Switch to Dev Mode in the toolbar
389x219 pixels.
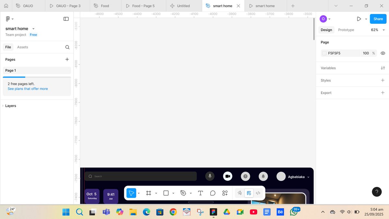click(x=258, y=193)
